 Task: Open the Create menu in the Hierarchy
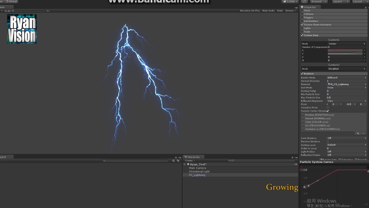pyautogui.click(x=189, y=160)
